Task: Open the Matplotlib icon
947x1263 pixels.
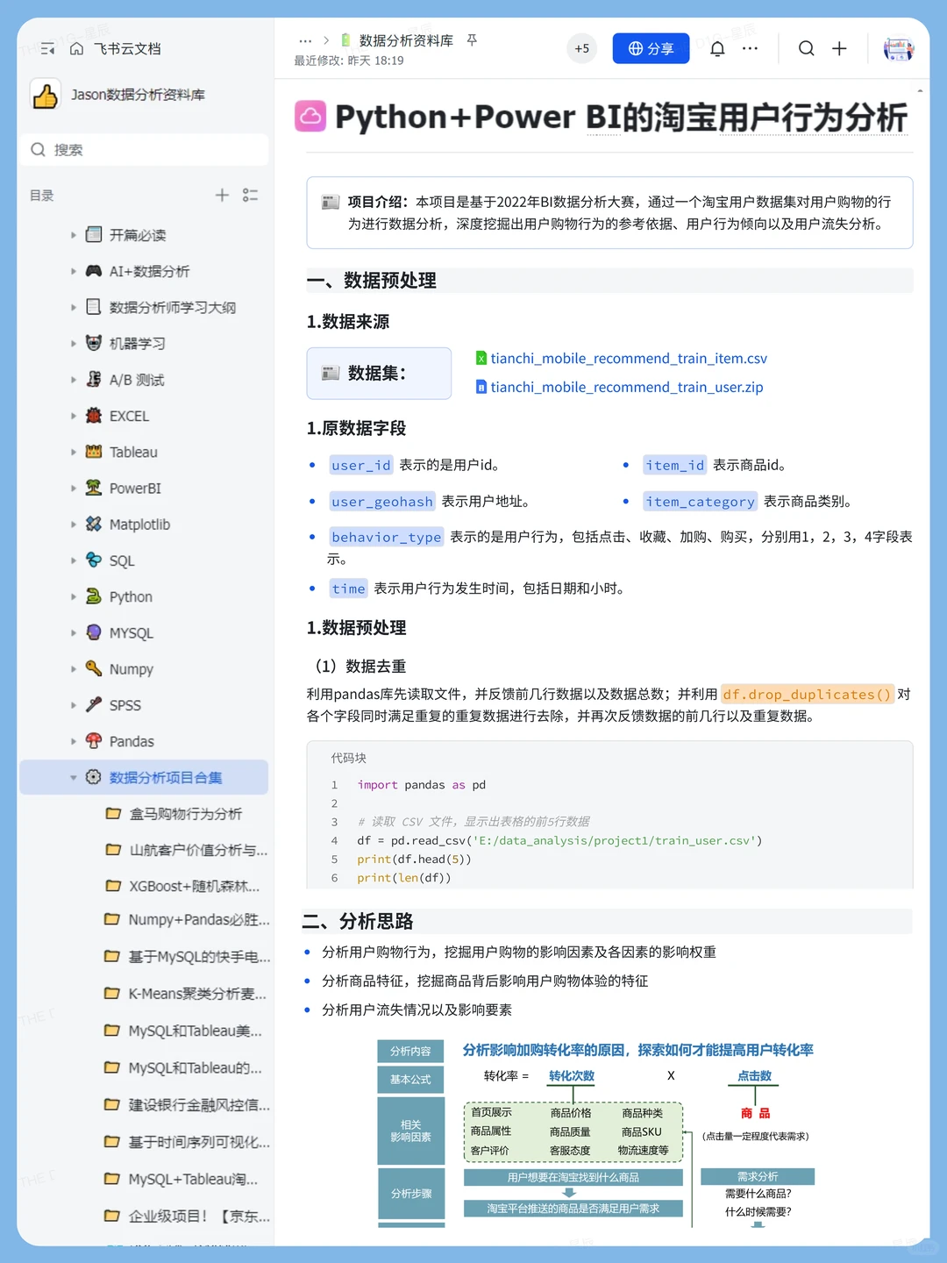Action: pyautogui.click(x=94, y=524)
